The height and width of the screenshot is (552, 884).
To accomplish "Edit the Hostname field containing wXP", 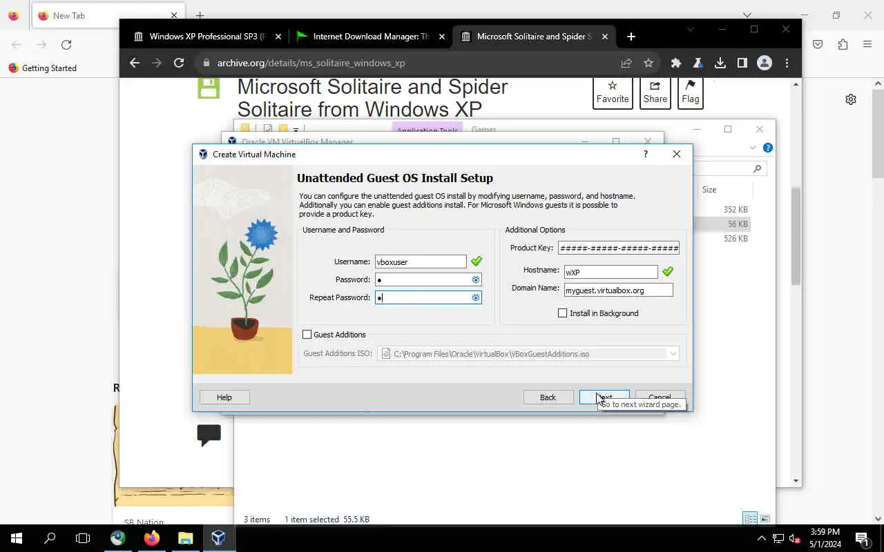I will click(611, 272).
